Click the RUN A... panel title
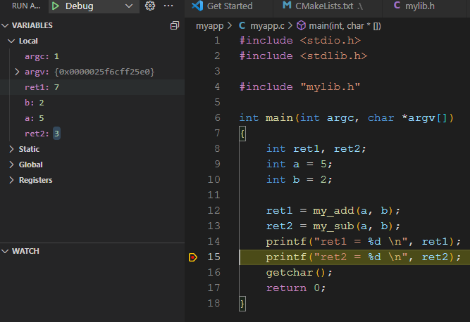This screenshot has width=470, height=322. [x=26, y=6]
